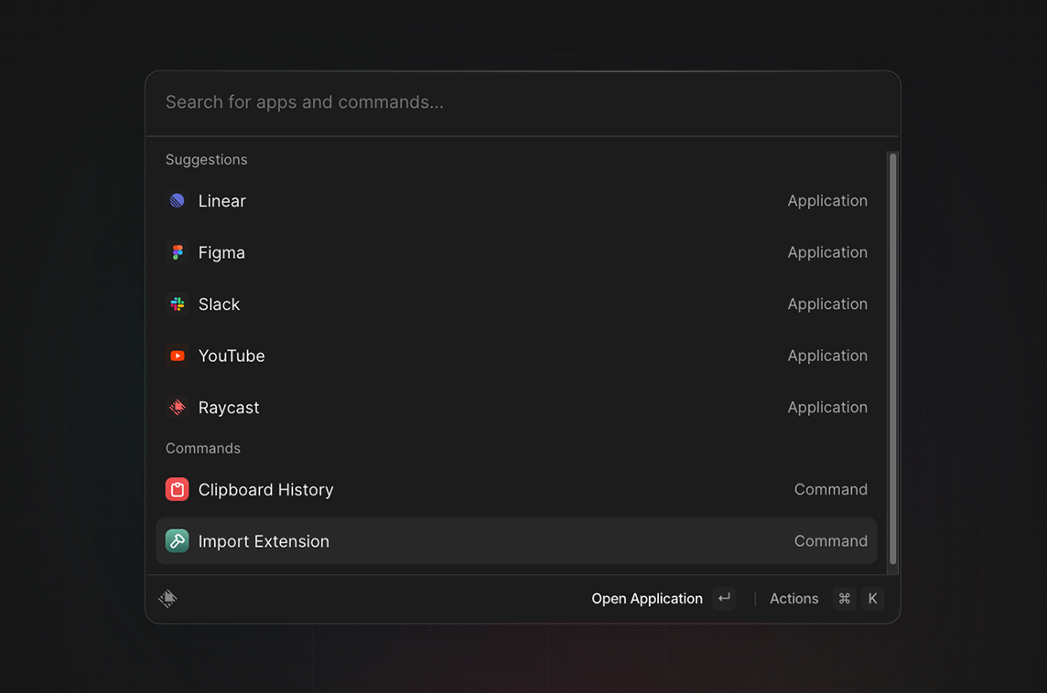Screen dimensions: 1047x693
Task: Click the Command label on Import Extension row
Action: click(831, 541)
